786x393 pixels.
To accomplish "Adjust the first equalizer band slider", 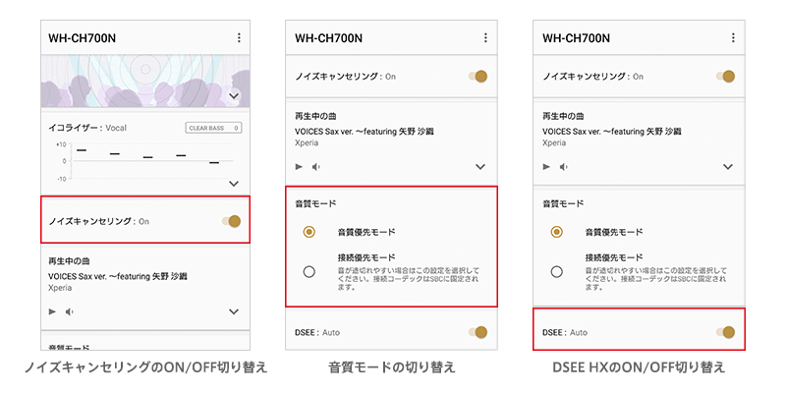I will tap(82, 150).
